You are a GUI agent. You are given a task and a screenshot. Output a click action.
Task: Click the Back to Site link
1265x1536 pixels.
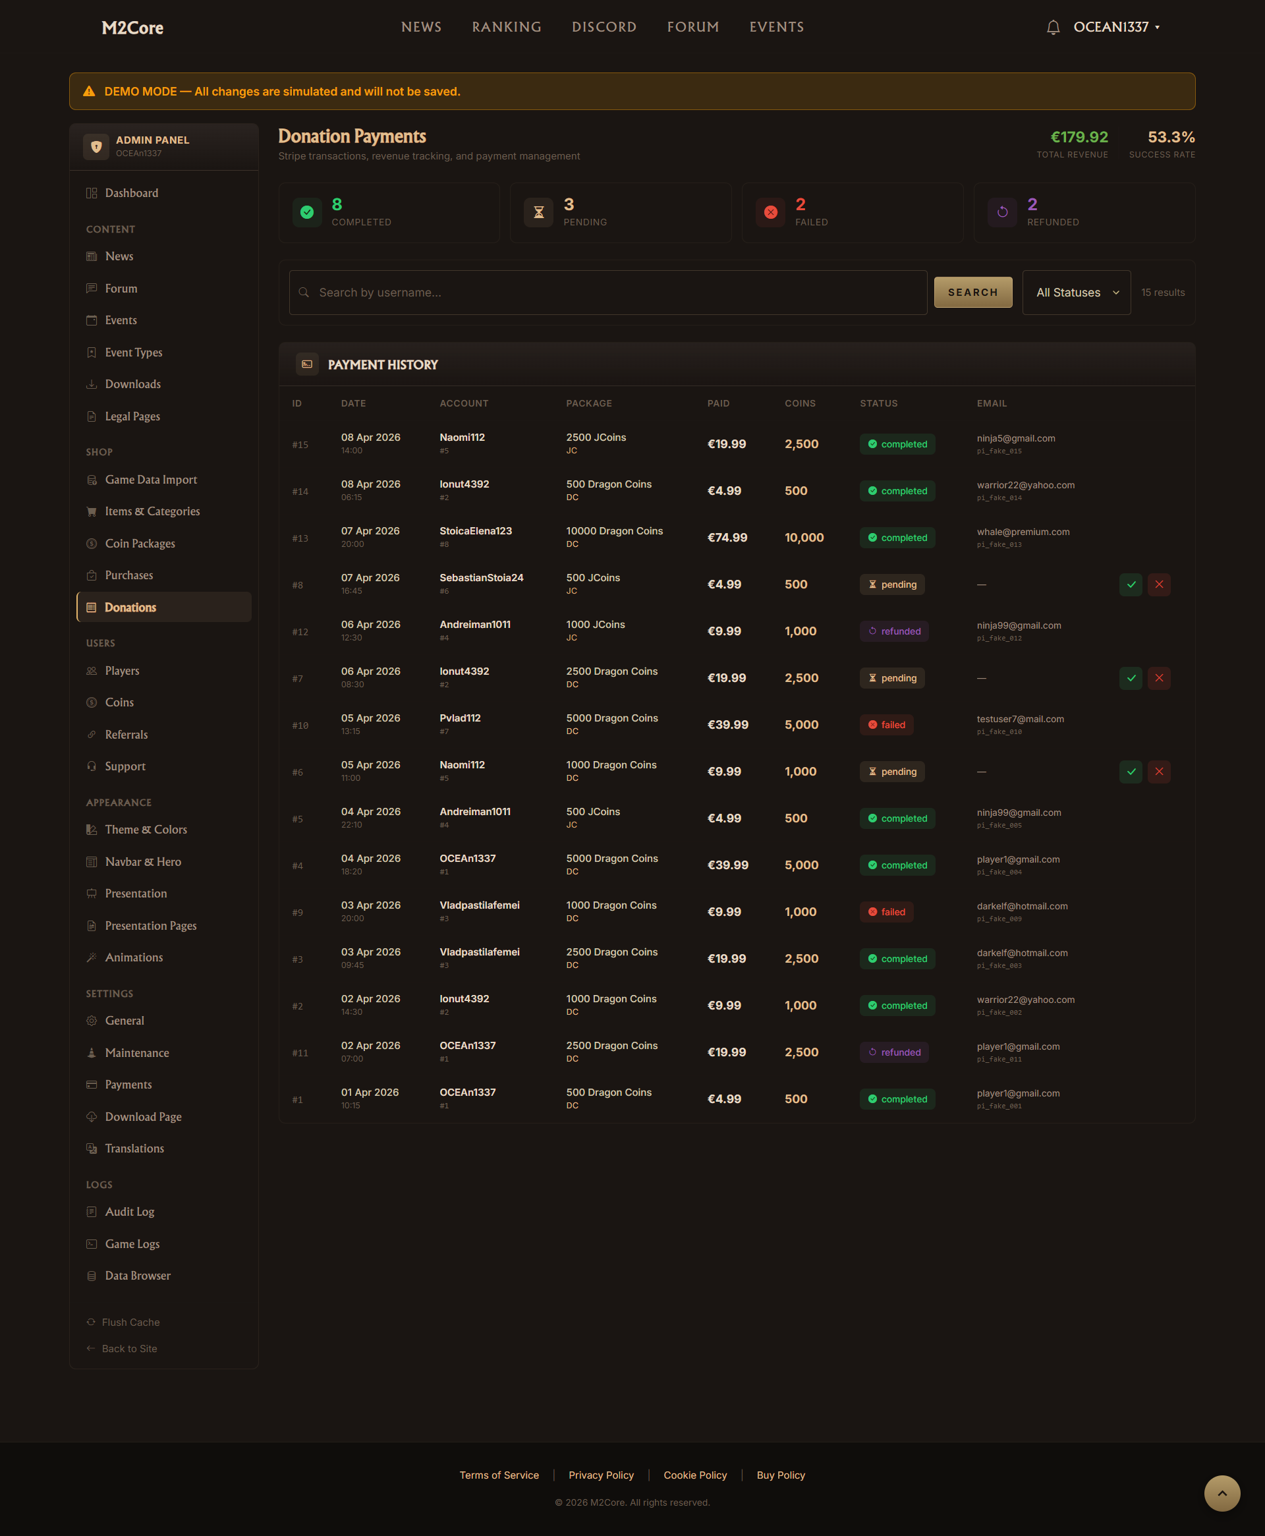[129, 1348]
